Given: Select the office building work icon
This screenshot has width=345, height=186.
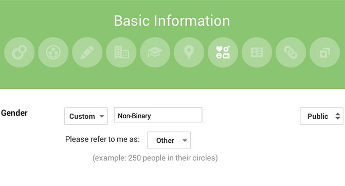Looking at the screenshot, I should point(121,52).
